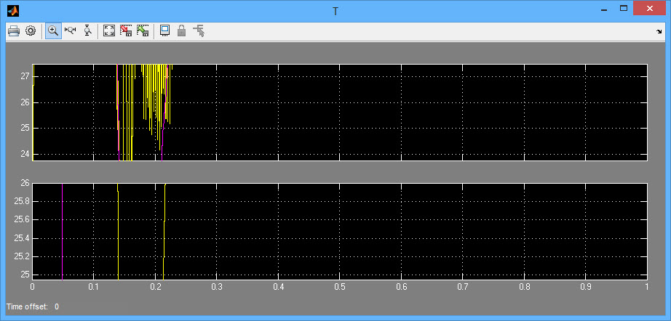Restore saved axes settings with the green arrow icon

tap(143, 31)
